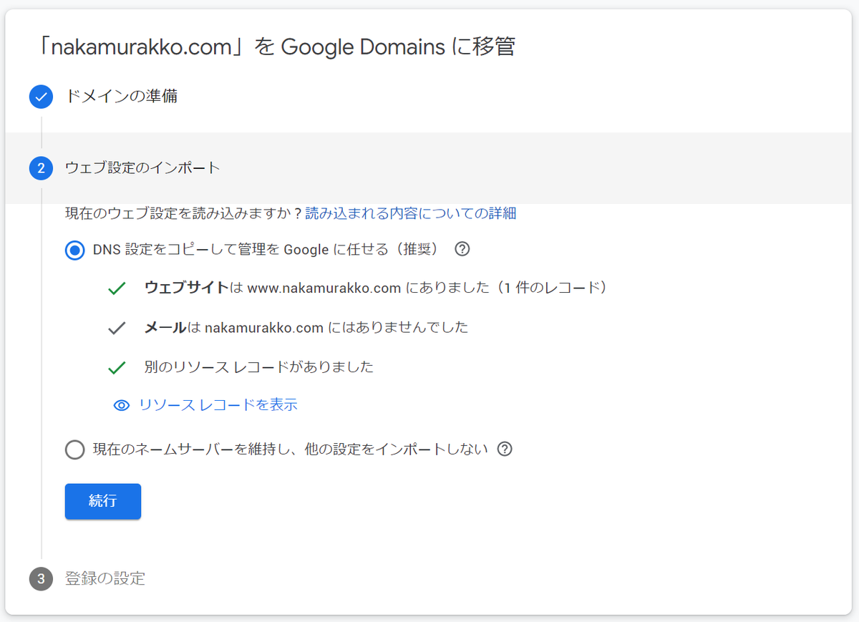This screenshot has width=859, height=622.
Task: Open 読み込まれる内容についての詳細 link
Action: tap(411, 213)
